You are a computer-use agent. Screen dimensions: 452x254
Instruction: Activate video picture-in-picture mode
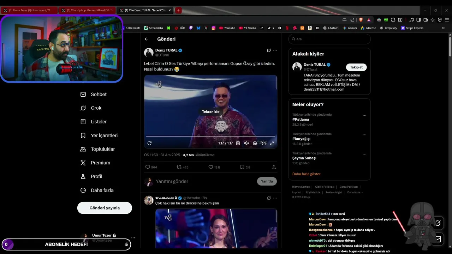tap(263, 143)
